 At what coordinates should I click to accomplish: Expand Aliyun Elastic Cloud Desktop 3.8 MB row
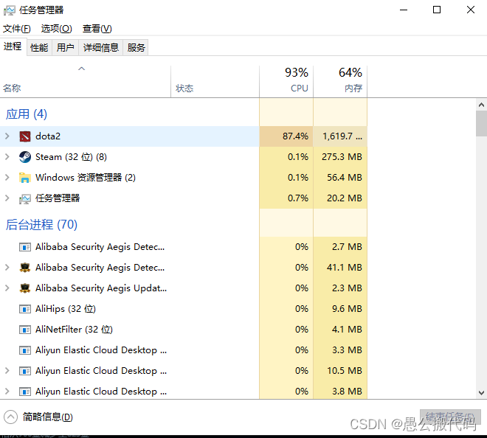coord(7,391)
